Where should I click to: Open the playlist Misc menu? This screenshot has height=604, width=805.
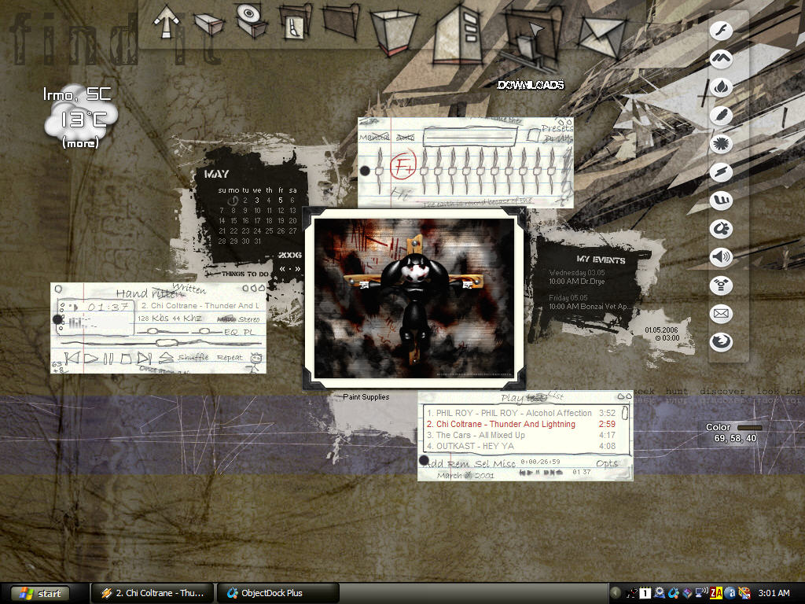[x=503, y=464]
